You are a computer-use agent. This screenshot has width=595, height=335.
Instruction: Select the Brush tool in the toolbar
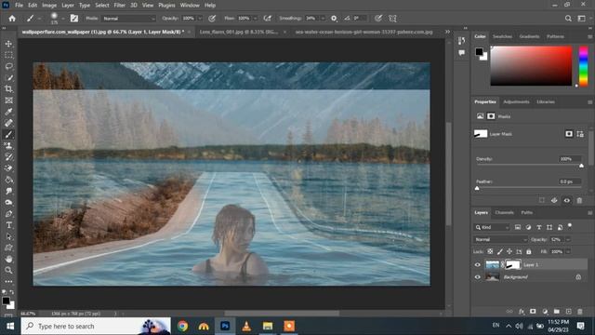tap(8, 134)
